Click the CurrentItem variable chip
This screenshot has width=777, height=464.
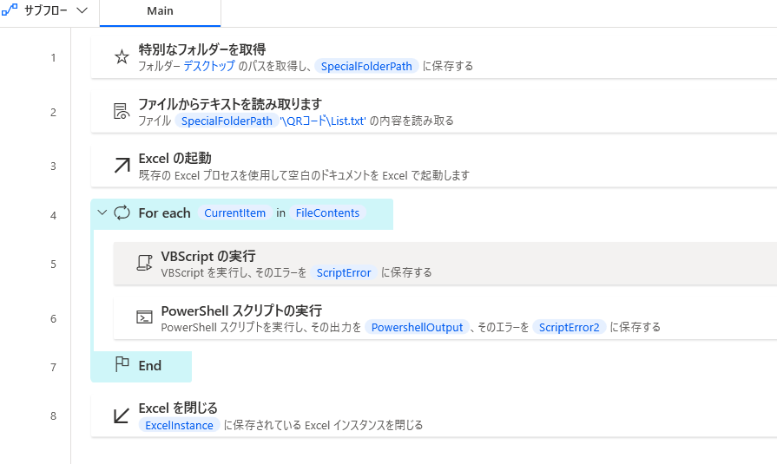tap(235, 213)
